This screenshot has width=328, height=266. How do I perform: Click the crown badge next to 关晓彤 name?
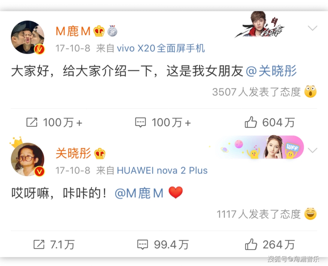[x=100, y=154]
